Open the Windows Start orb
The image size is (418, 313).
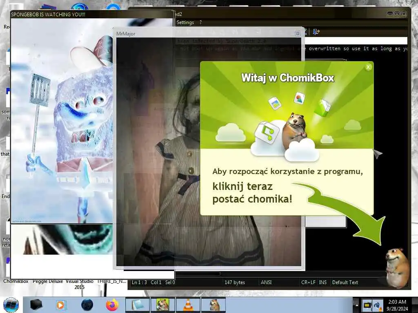click(x=11, y=305)
